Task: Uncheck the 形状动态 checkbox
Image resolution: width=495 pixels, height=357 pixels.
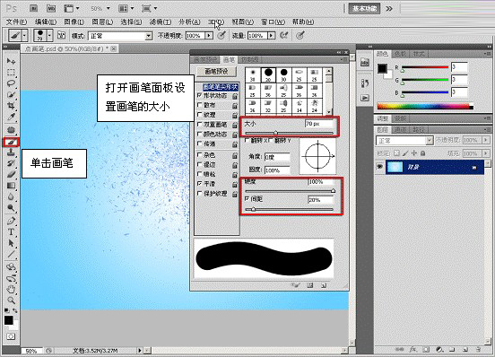Action: click(199, 95)
